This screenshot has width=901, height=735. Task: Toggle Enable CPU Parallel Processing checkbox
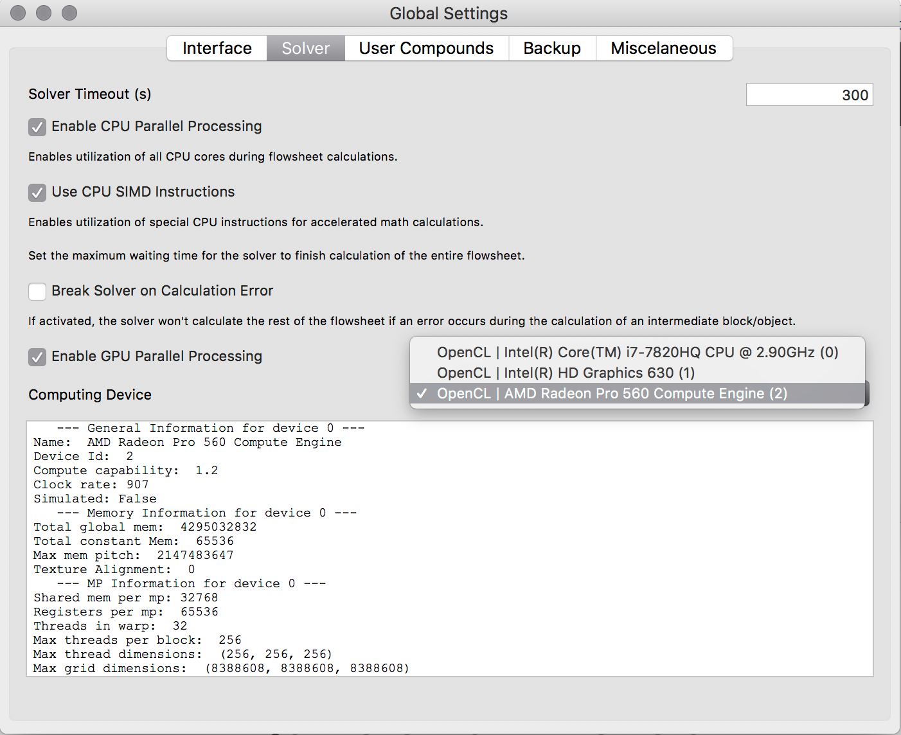click(37, 127)
